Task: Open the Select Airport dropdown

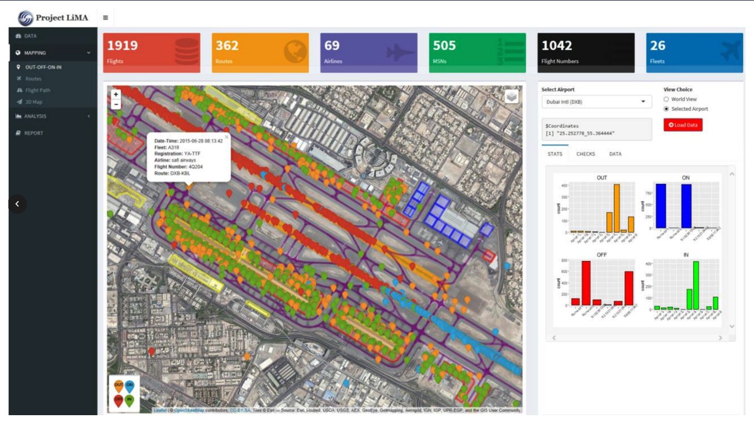Action: tap(596, 102)
